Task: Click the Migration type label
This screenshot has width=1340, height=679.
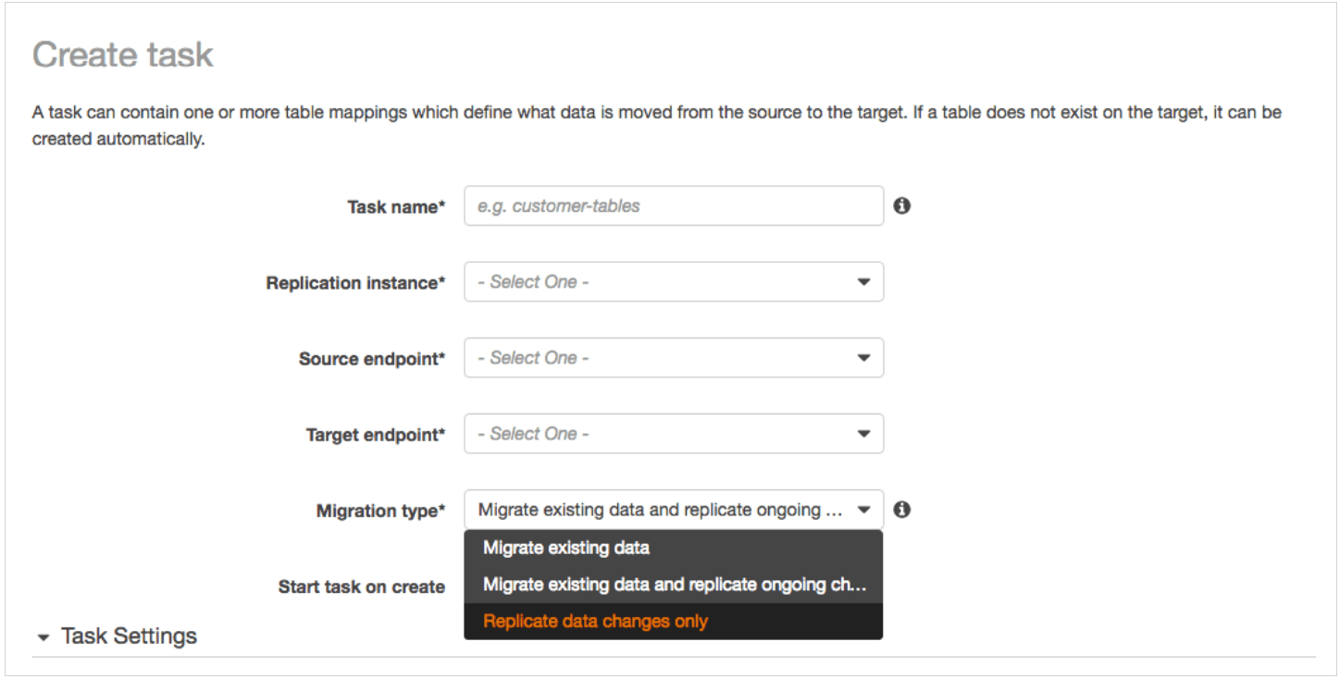Action: (x=381, y=511)
